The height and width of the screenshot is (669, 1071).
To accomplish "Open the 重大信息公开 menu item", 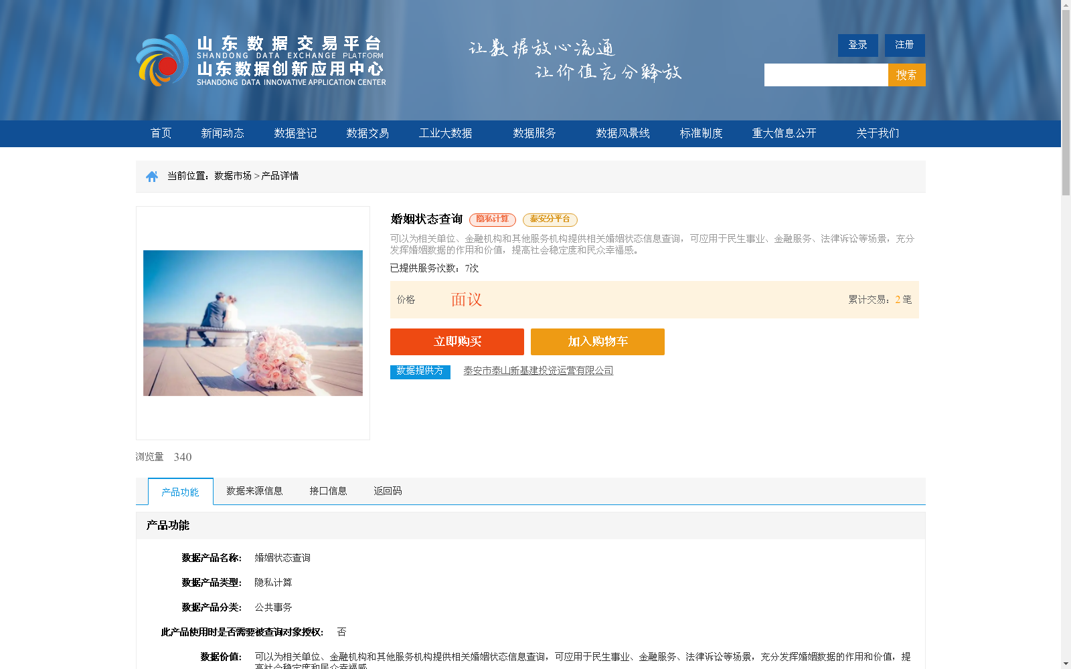I will coord(785,133).
